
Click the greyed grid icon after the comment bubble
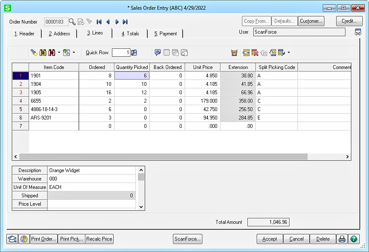(166, 53)
